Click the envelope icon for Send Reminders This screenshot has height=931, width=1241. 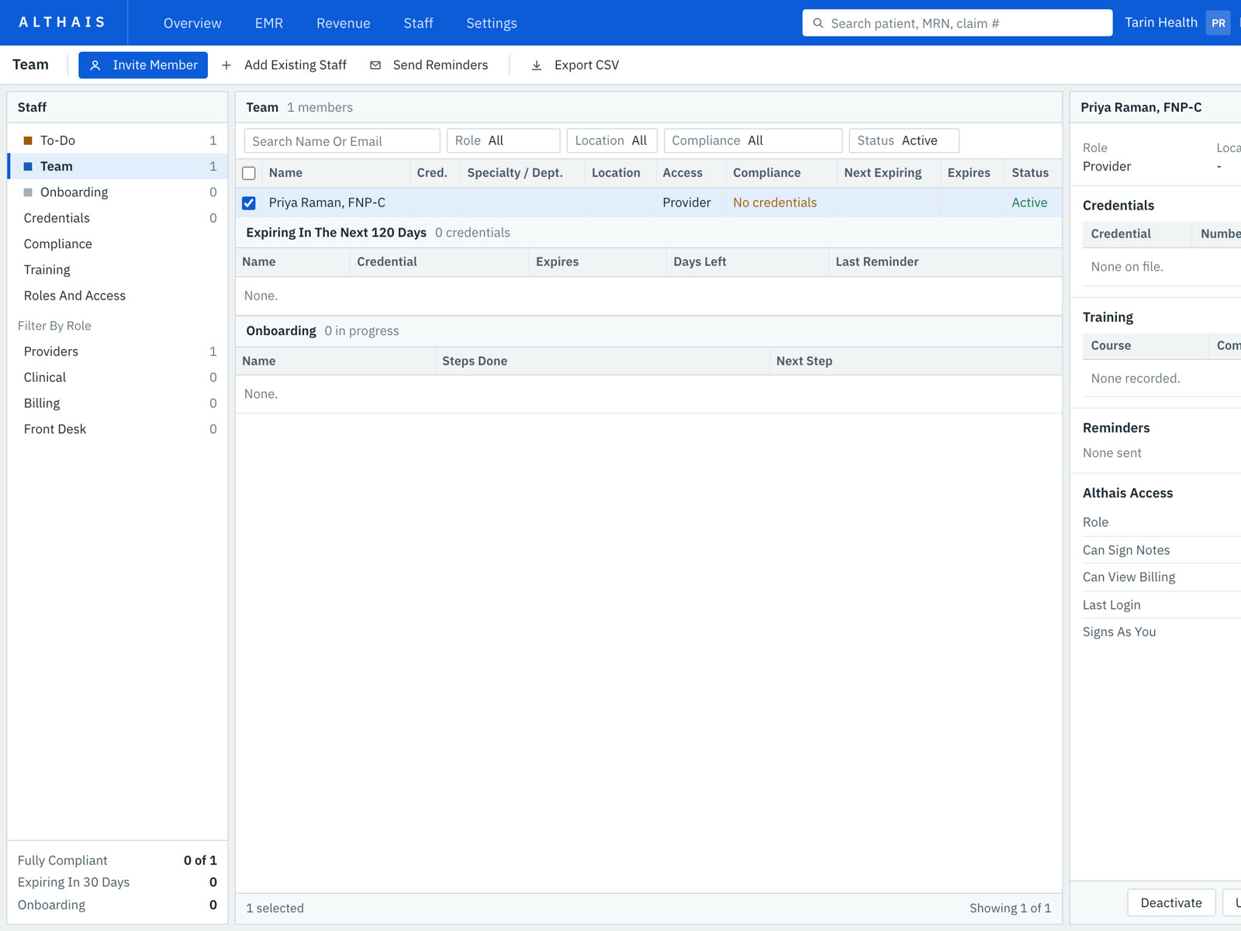click(x=375, y=66)
